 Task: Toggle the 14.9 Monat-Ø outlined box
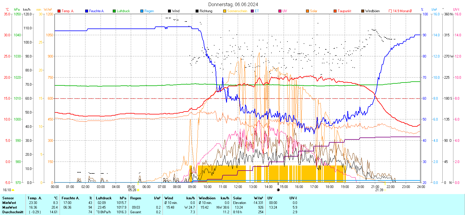[390, 11]
